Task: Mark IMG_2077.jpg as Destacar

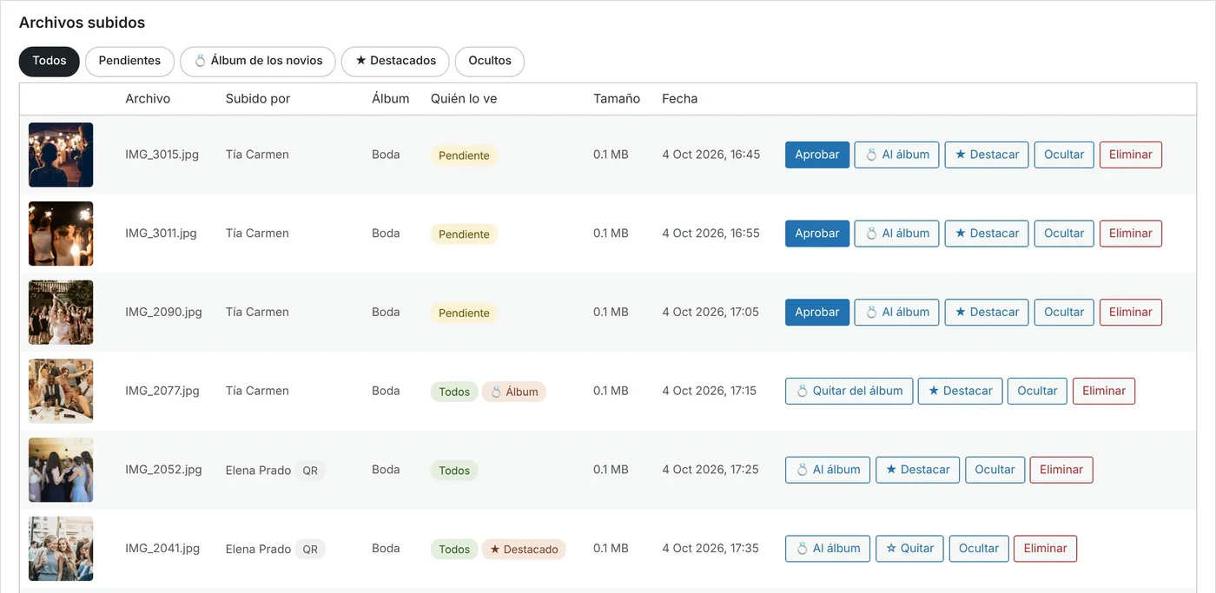Action: pos(961,391)
